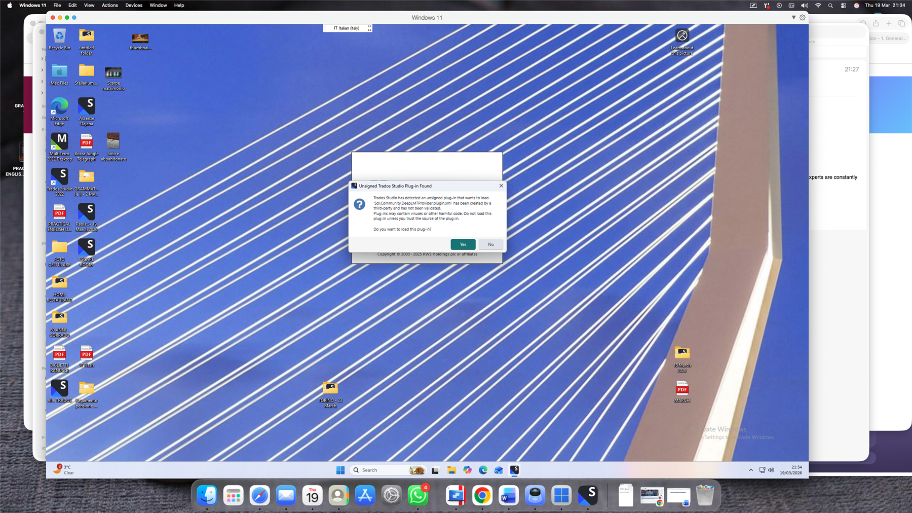Expand the Parallels window dropdown arrow
912x513 pixels.
point(793,17)
